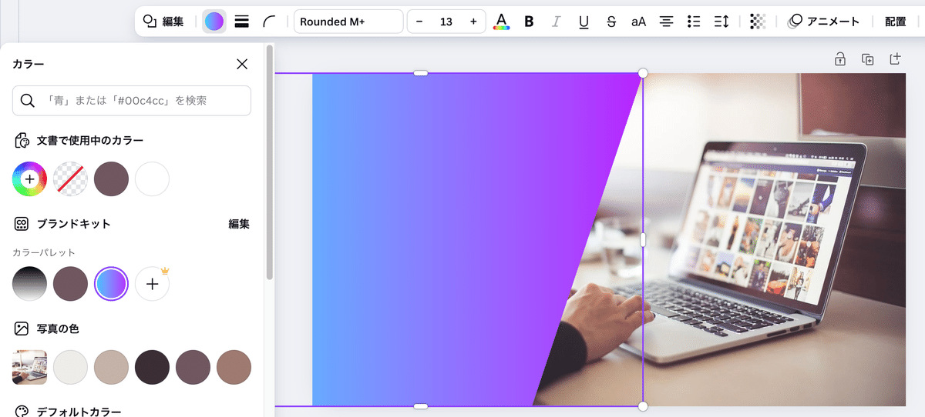
Task: Click the 配置 position button
Action: click(895, 22)
